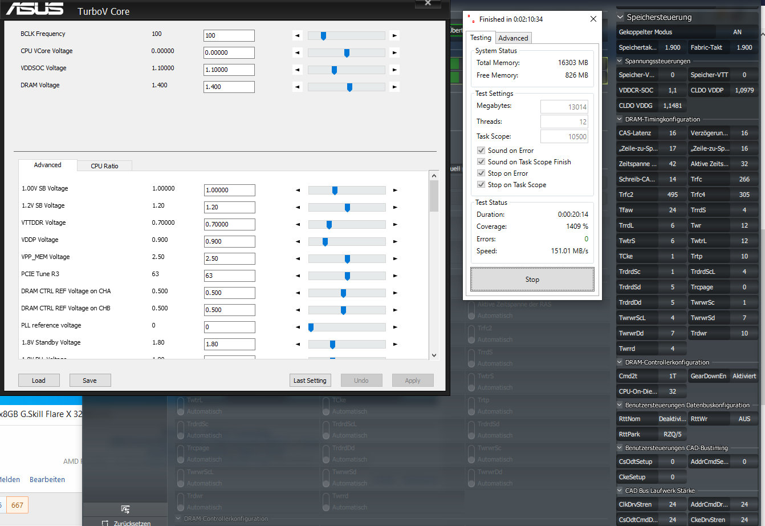Click the BCLK Frequency increase arrow
Viewport: 765px width, 526px height.
395,36
